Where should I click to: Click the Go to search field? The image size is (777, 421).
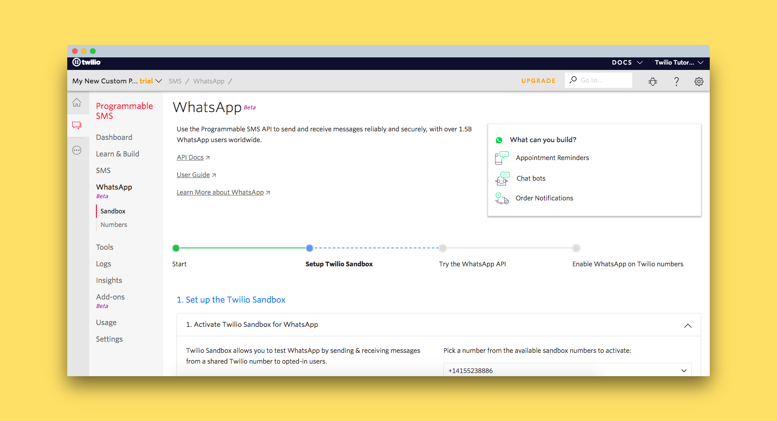599,80
